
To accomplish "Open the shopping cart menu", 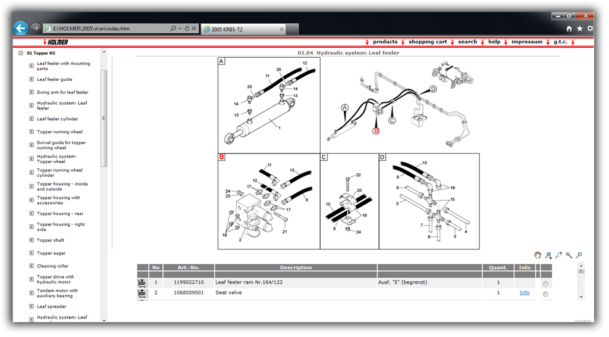I will point(428,42).
